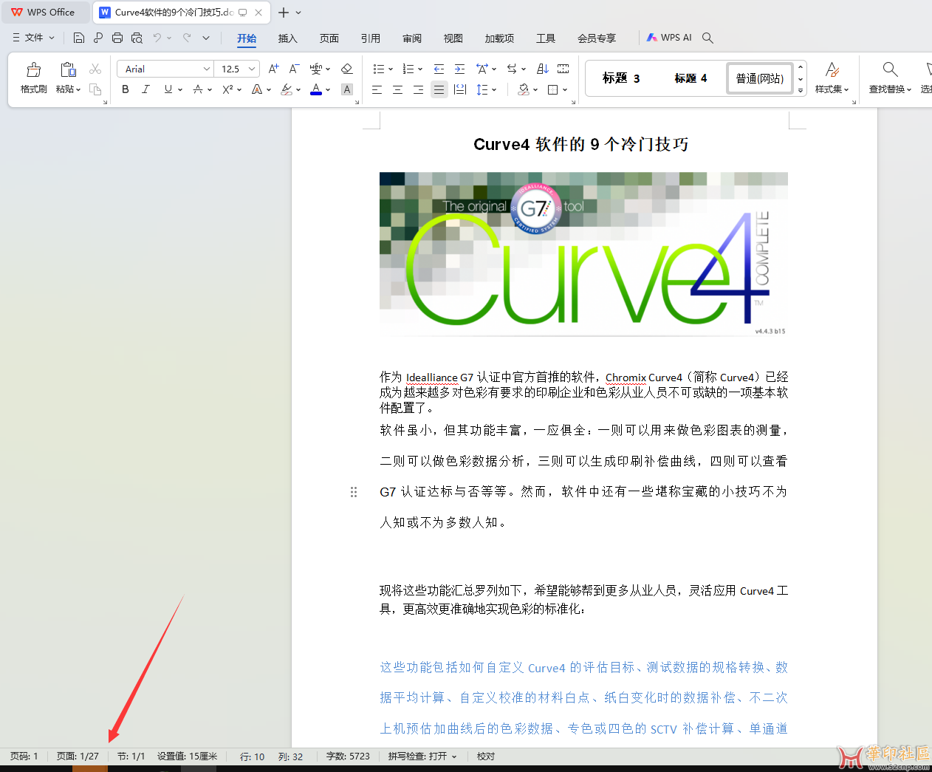
Task: Switch to the 视图 (View) tab
Action: pos(453,38)
